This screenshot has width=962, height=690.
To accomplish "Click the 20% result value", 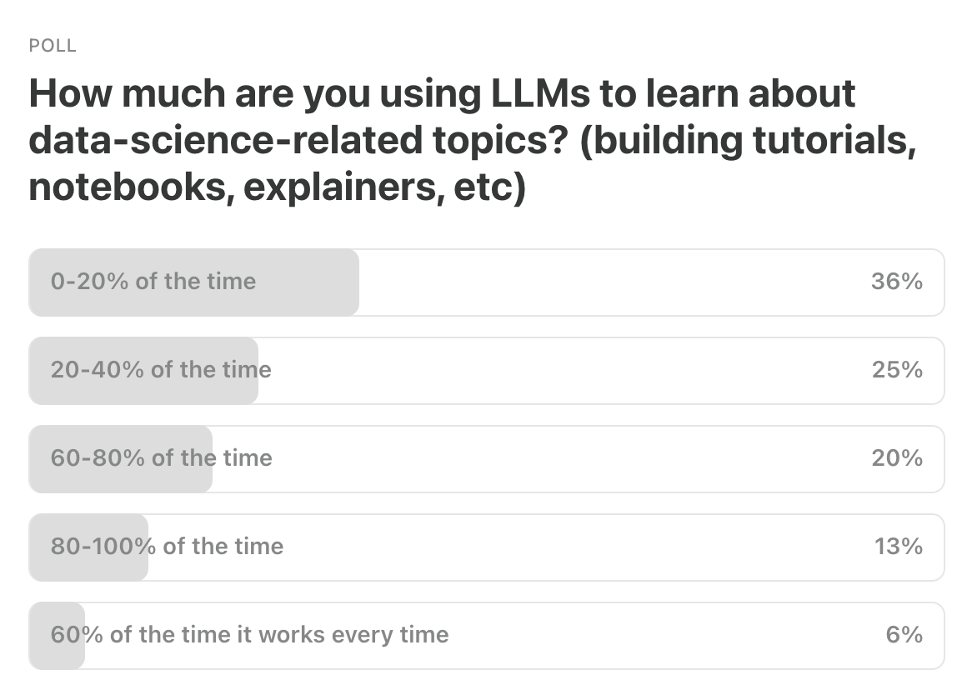I will pyautogui.click(x=896, y=458).
